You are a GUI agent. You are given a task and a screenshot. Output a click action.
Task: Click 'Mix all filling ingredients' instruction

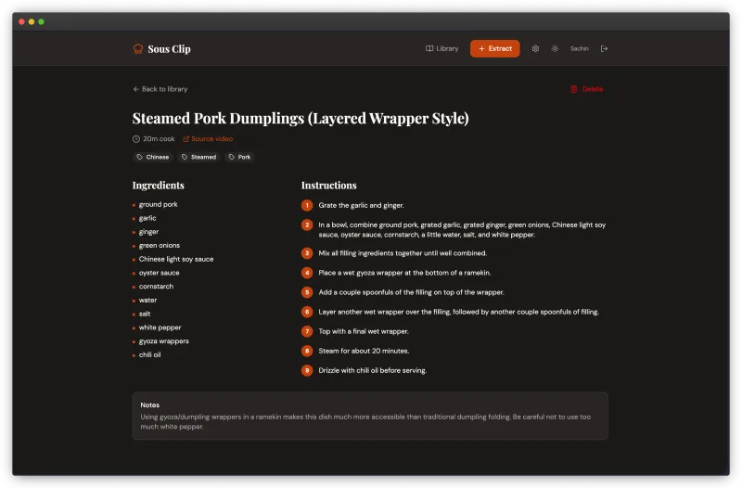click(x=403, y=253)
